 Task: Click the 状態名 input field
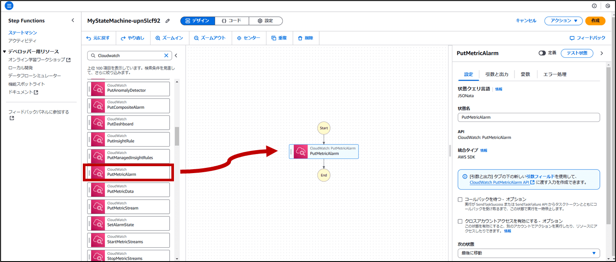529,117
